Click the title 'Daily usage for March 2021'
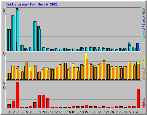The height and width of the screenshot is (115, 147). (32, 4)
